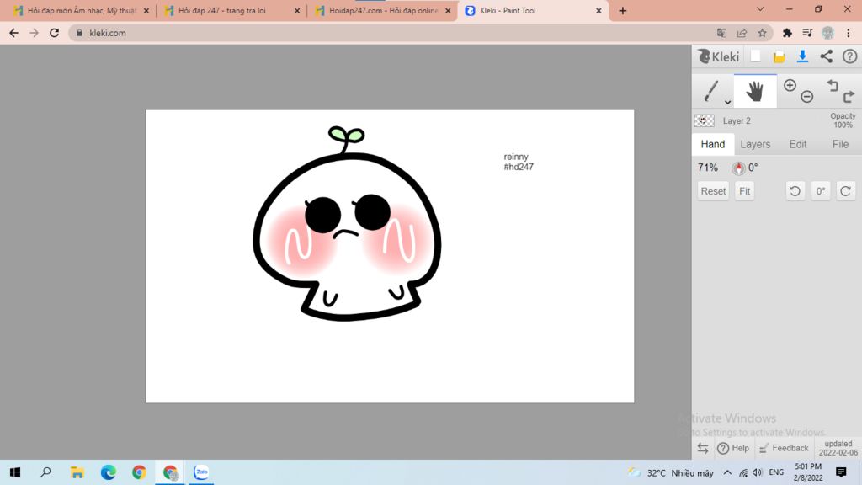Zoom out with the minus magnifier
The width and height of the screenshot is (862, 485).
click(x=807, y=97)
